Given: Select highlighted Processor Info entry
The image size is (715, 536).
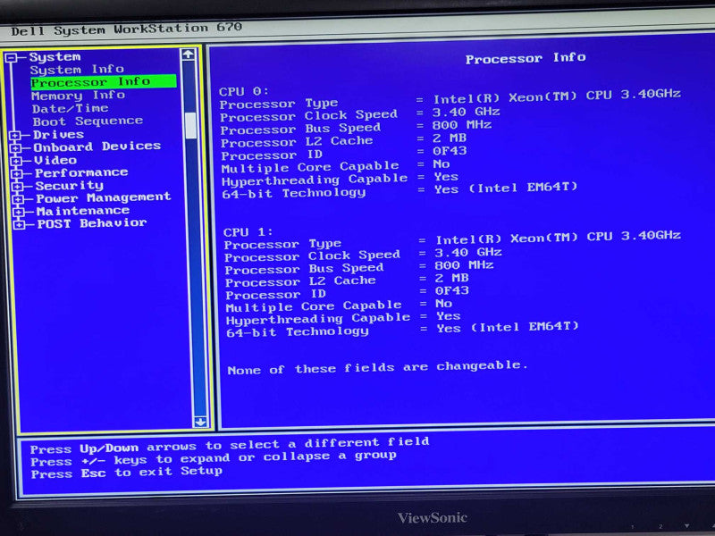Looking at the screenshot, I should [104, 82].
